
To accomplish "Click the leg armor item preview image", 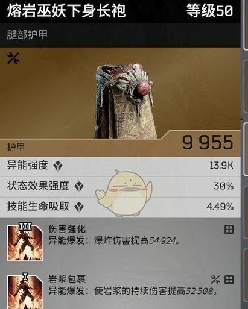I will [125, 101].
